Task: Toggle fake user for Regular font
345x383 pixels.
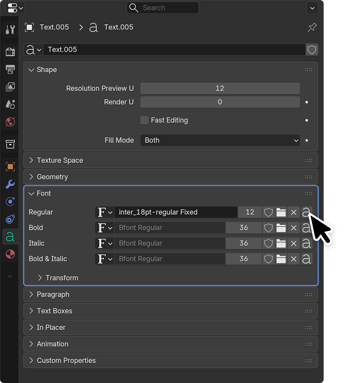Action: [x=268, y=212]
